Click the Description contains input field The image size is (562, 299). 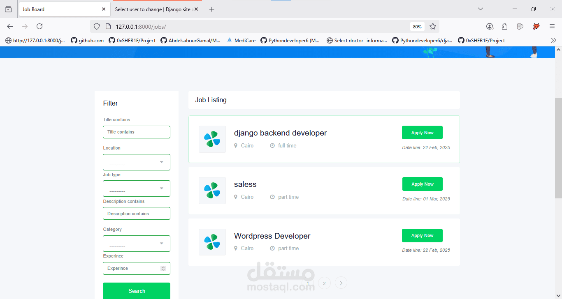pos(137,214)
